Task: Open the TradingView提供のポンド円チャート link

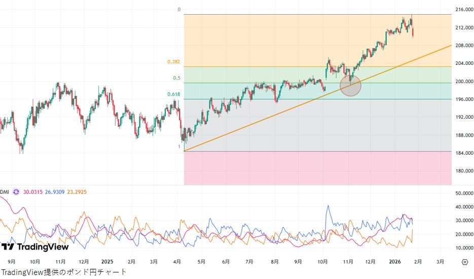Action: tap(64, 272)
